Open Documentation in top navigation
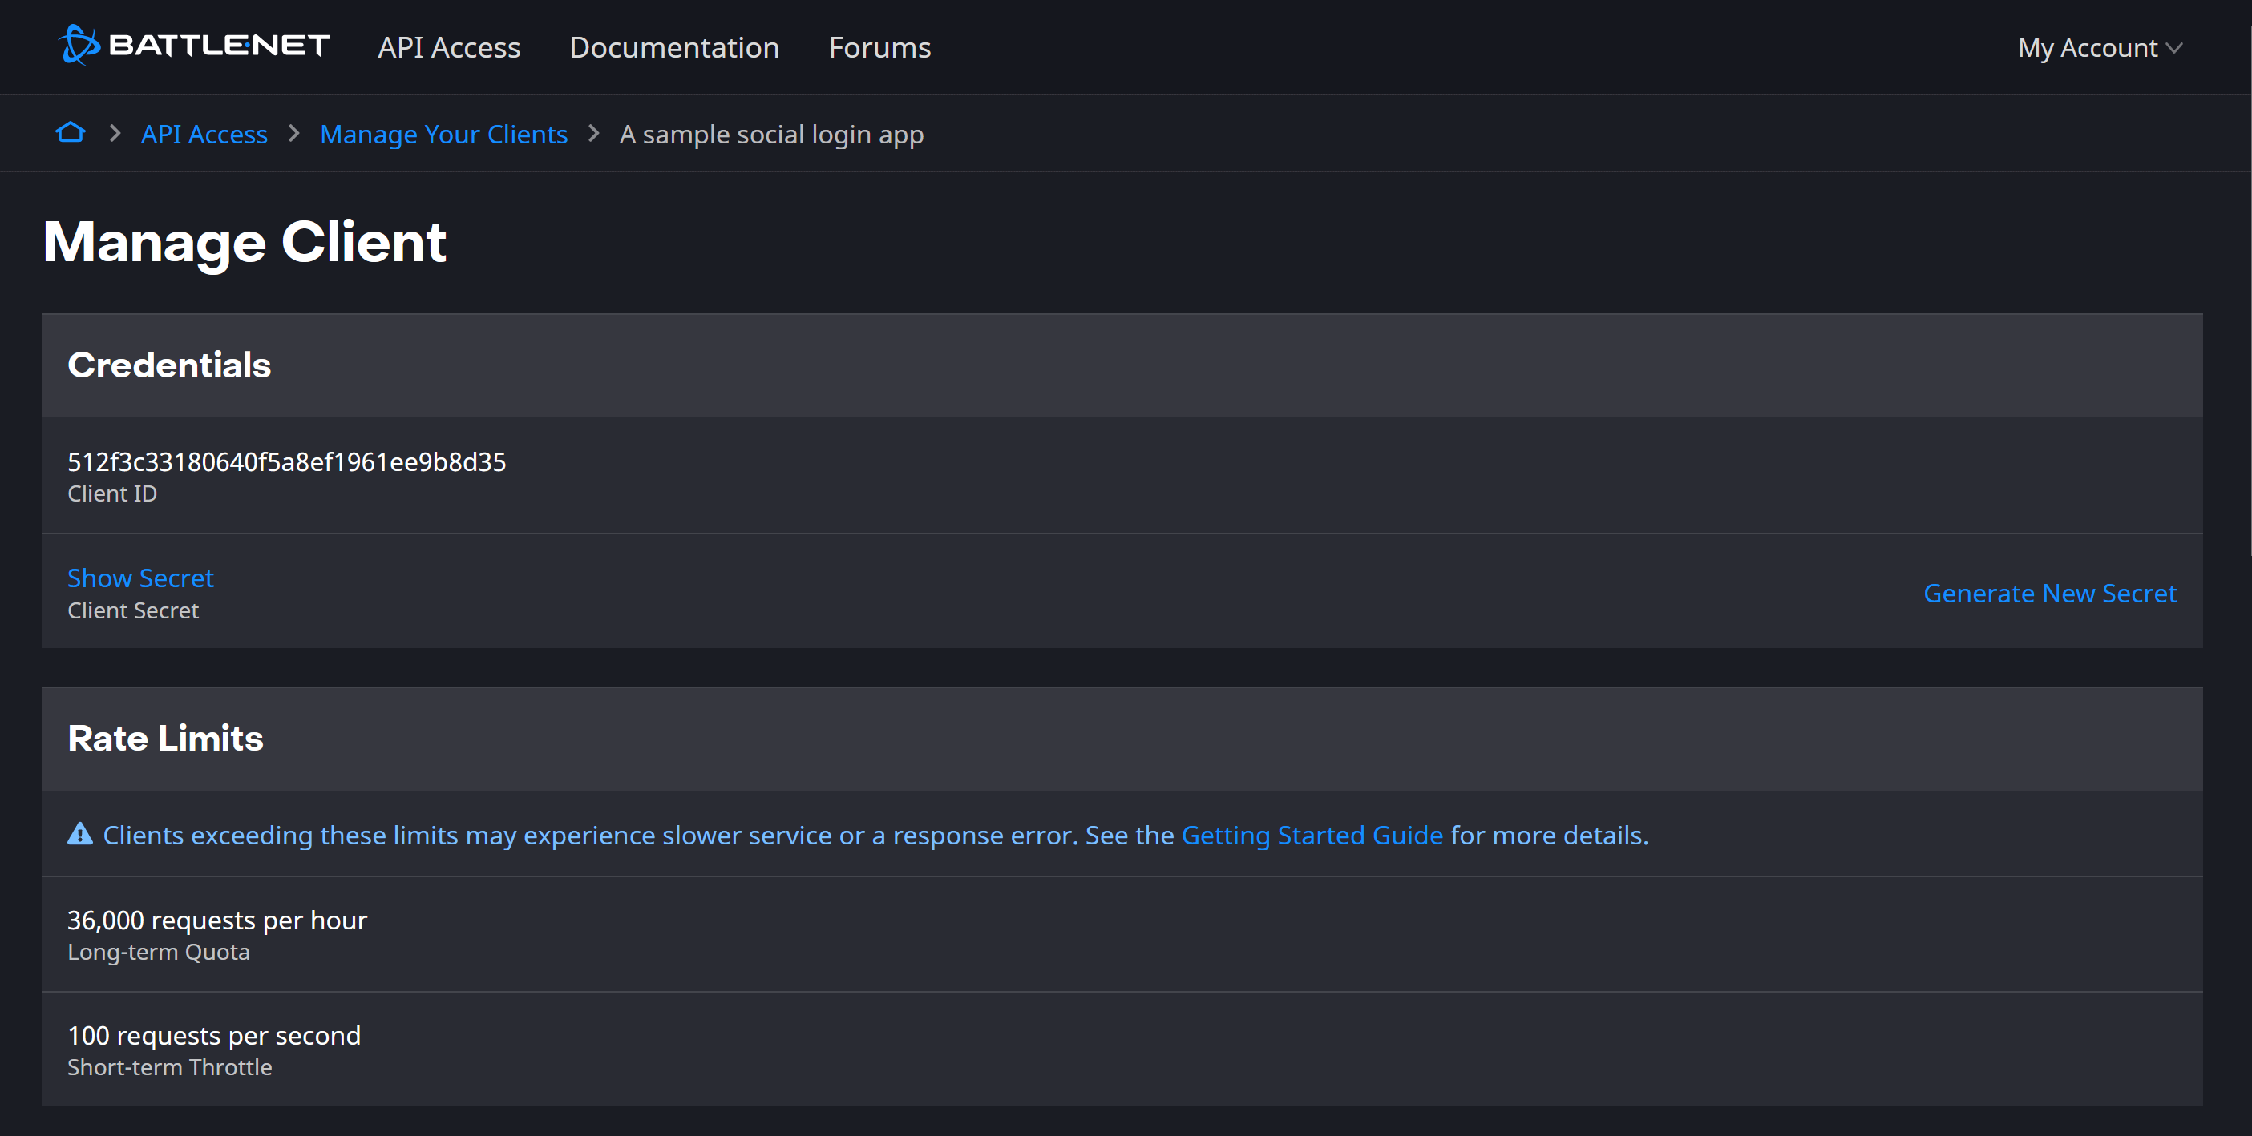 (x=674, y=47)
